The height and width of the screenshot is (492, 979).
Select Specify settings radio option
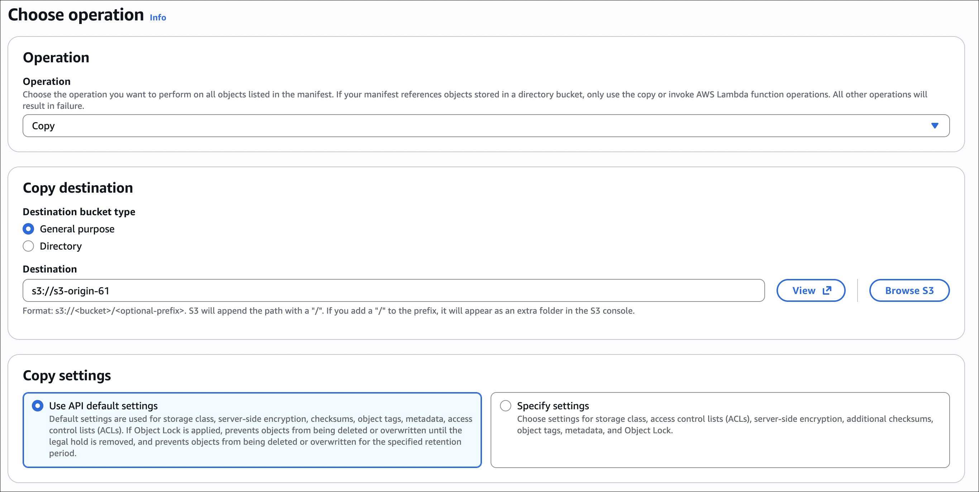pos(506,405)
